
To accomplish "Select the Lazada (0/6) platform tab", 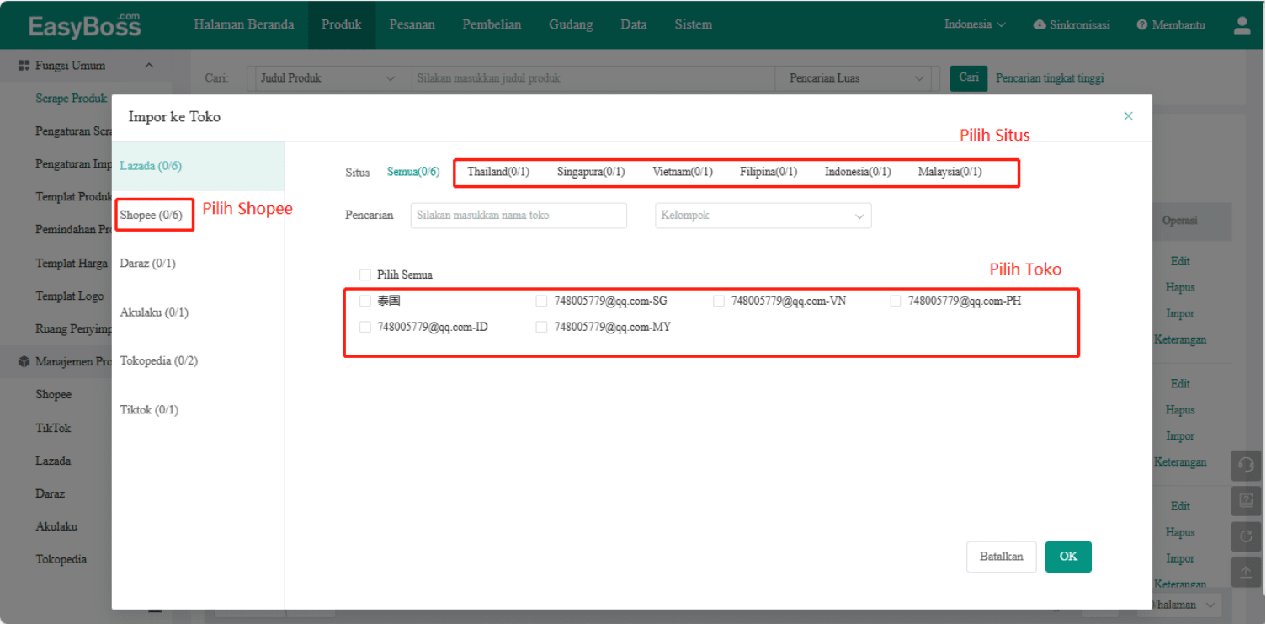I will (x=198, y=166).
